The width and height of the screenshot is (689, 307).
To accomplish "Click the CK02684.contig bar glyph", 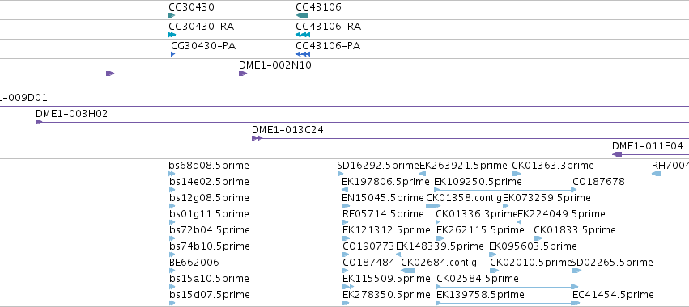I will click(x=408, y=271).
